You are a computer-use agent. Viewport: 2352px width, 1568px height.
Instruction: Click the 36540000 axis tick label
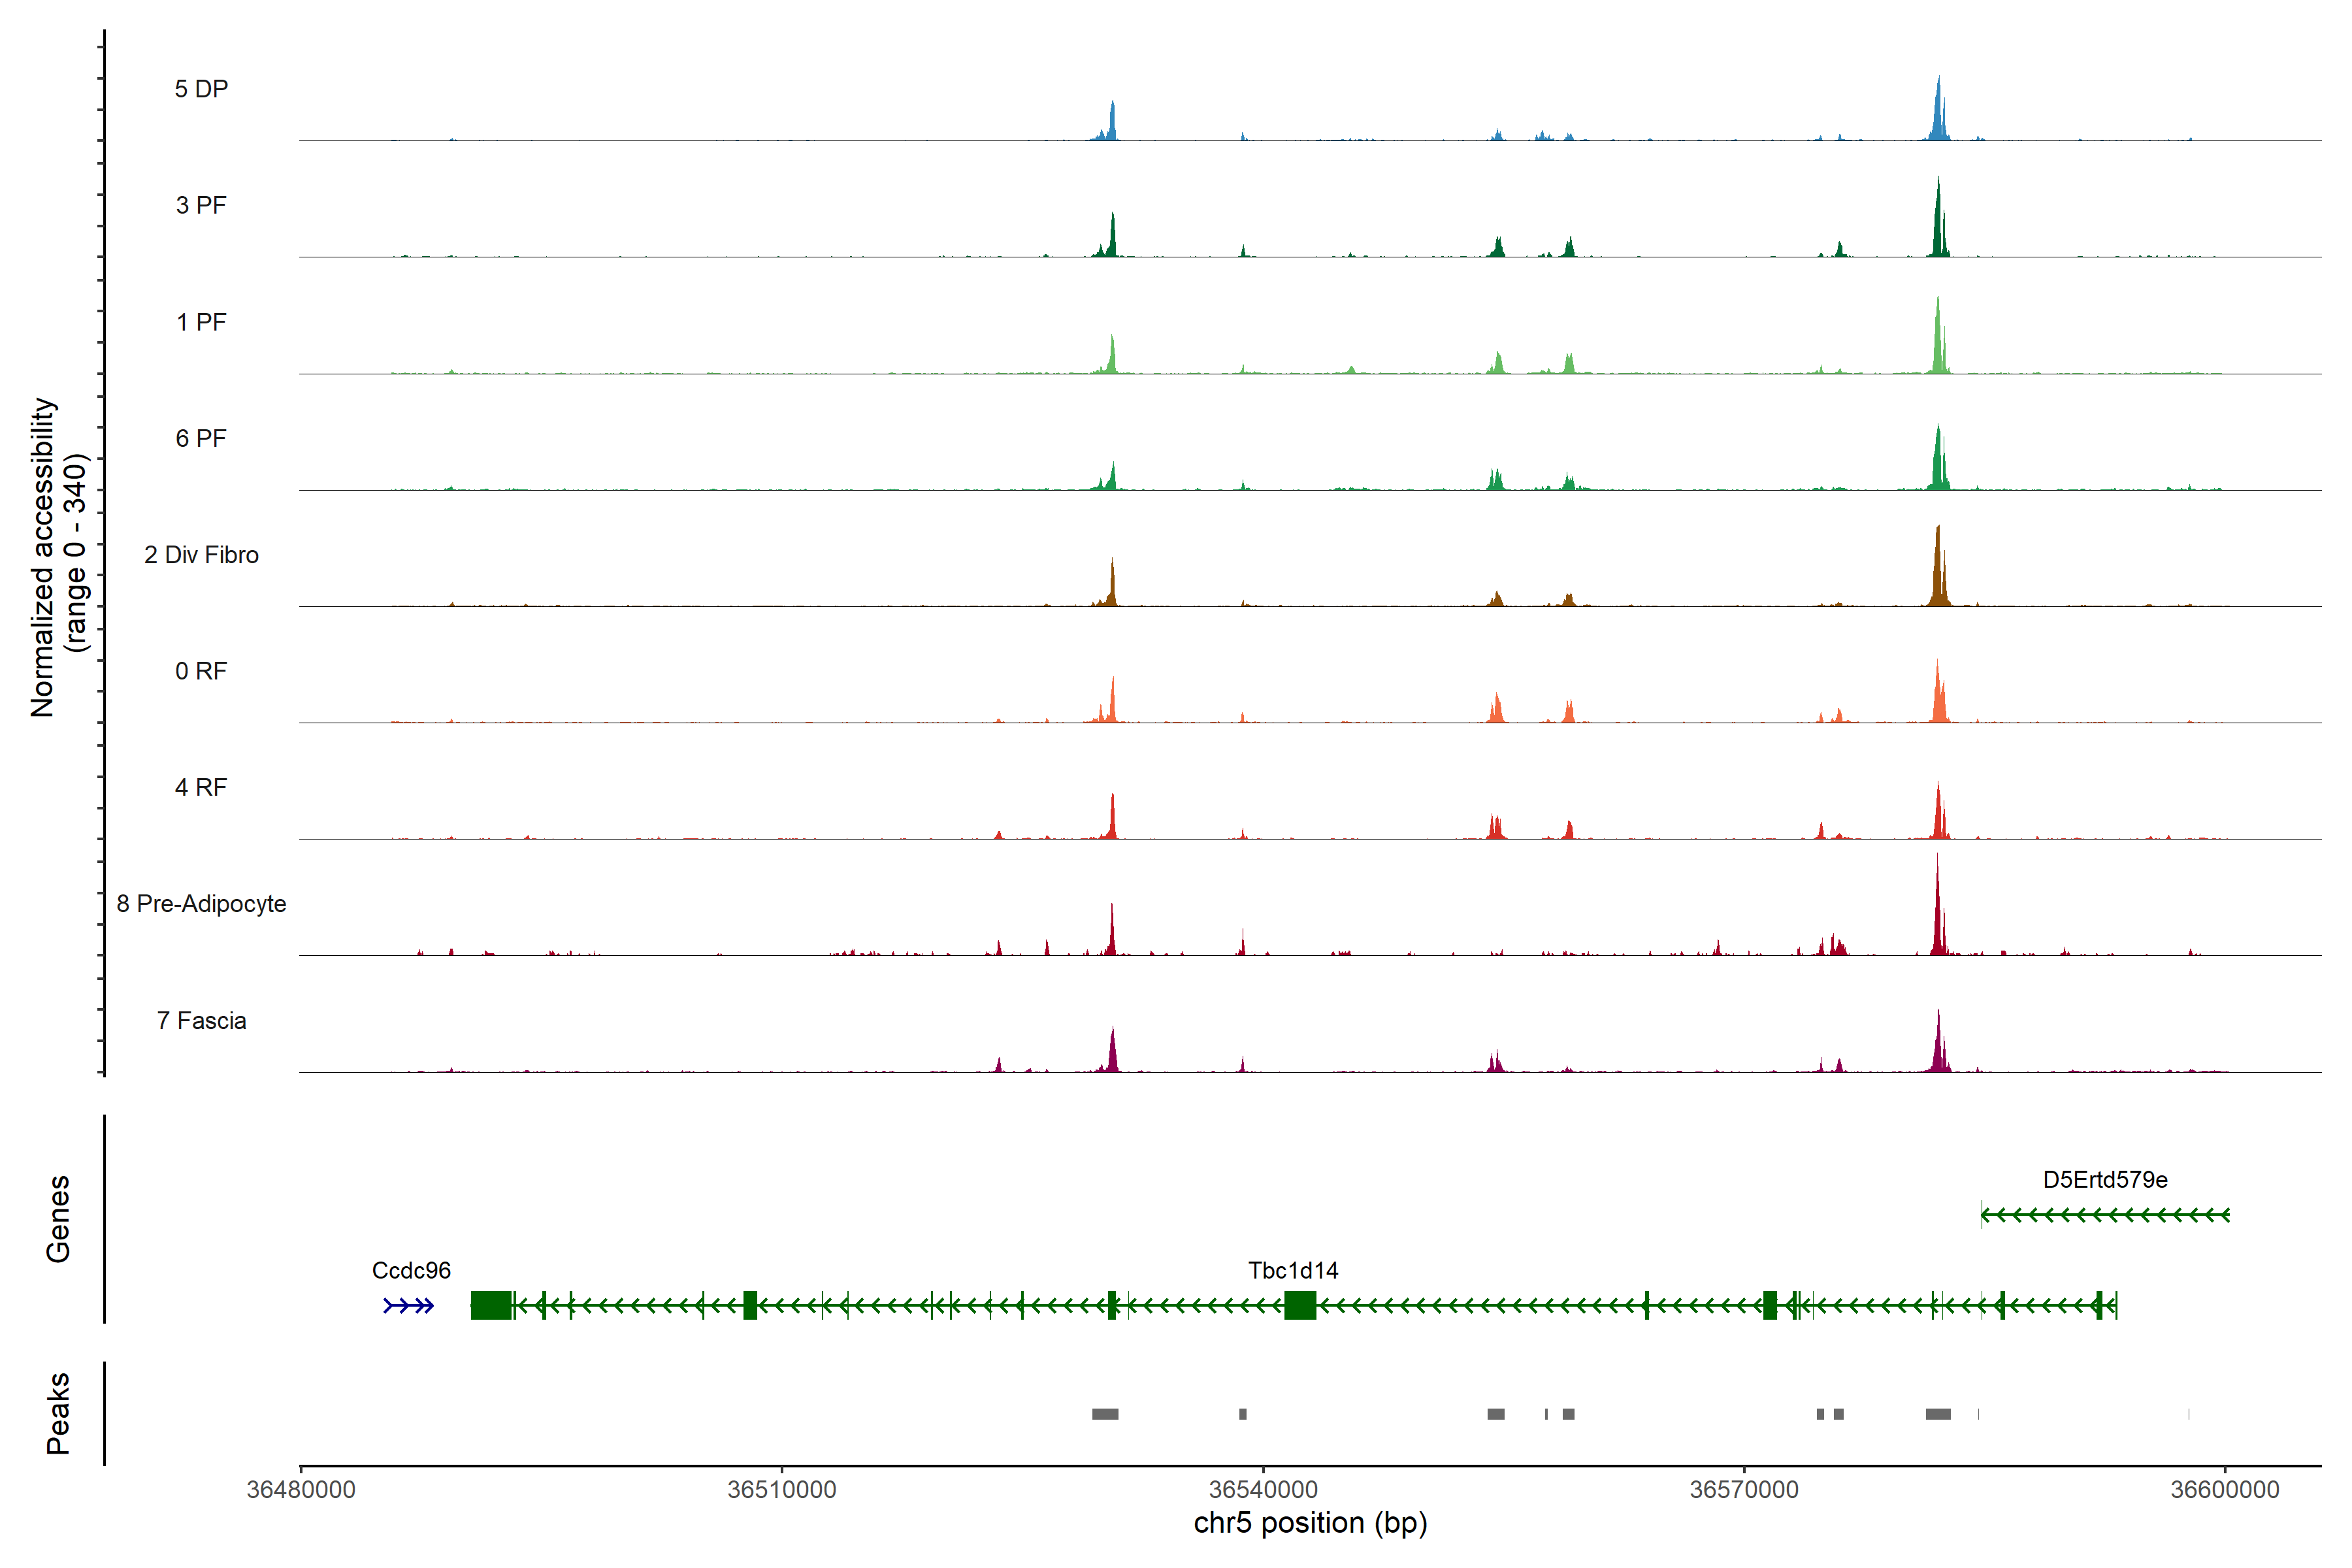(1263, 1490)
